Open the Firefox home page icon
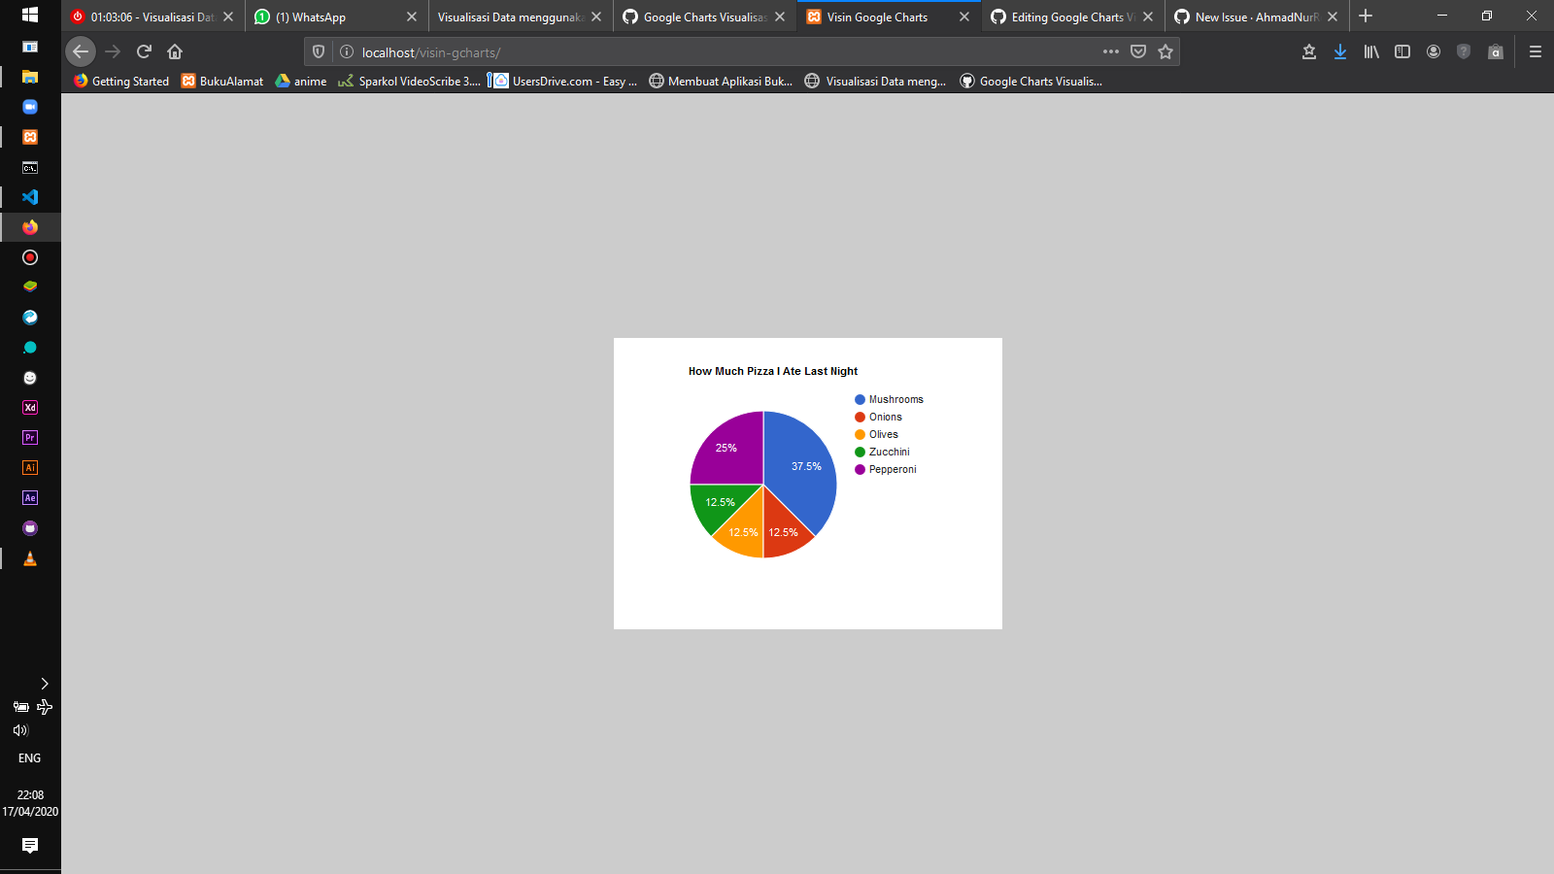Screen dimensions: 1554x874 [x=175, y=51]
